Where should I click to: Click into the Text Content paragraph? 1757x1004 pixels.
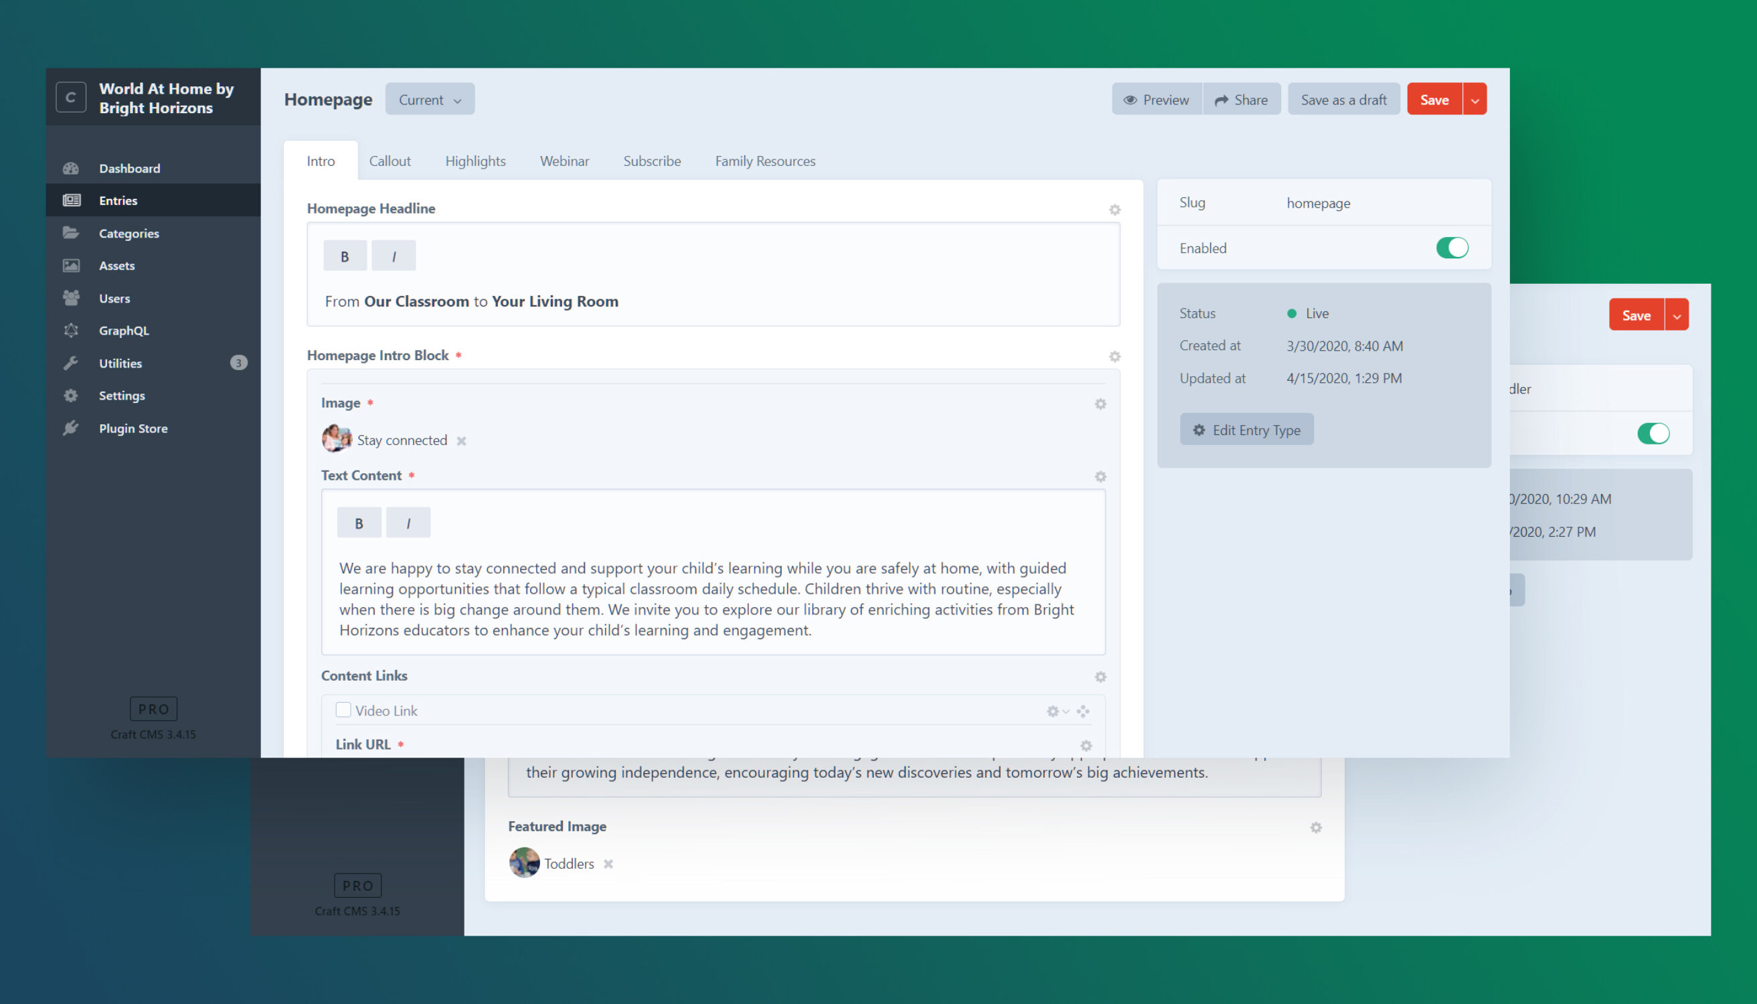(707, 598)
